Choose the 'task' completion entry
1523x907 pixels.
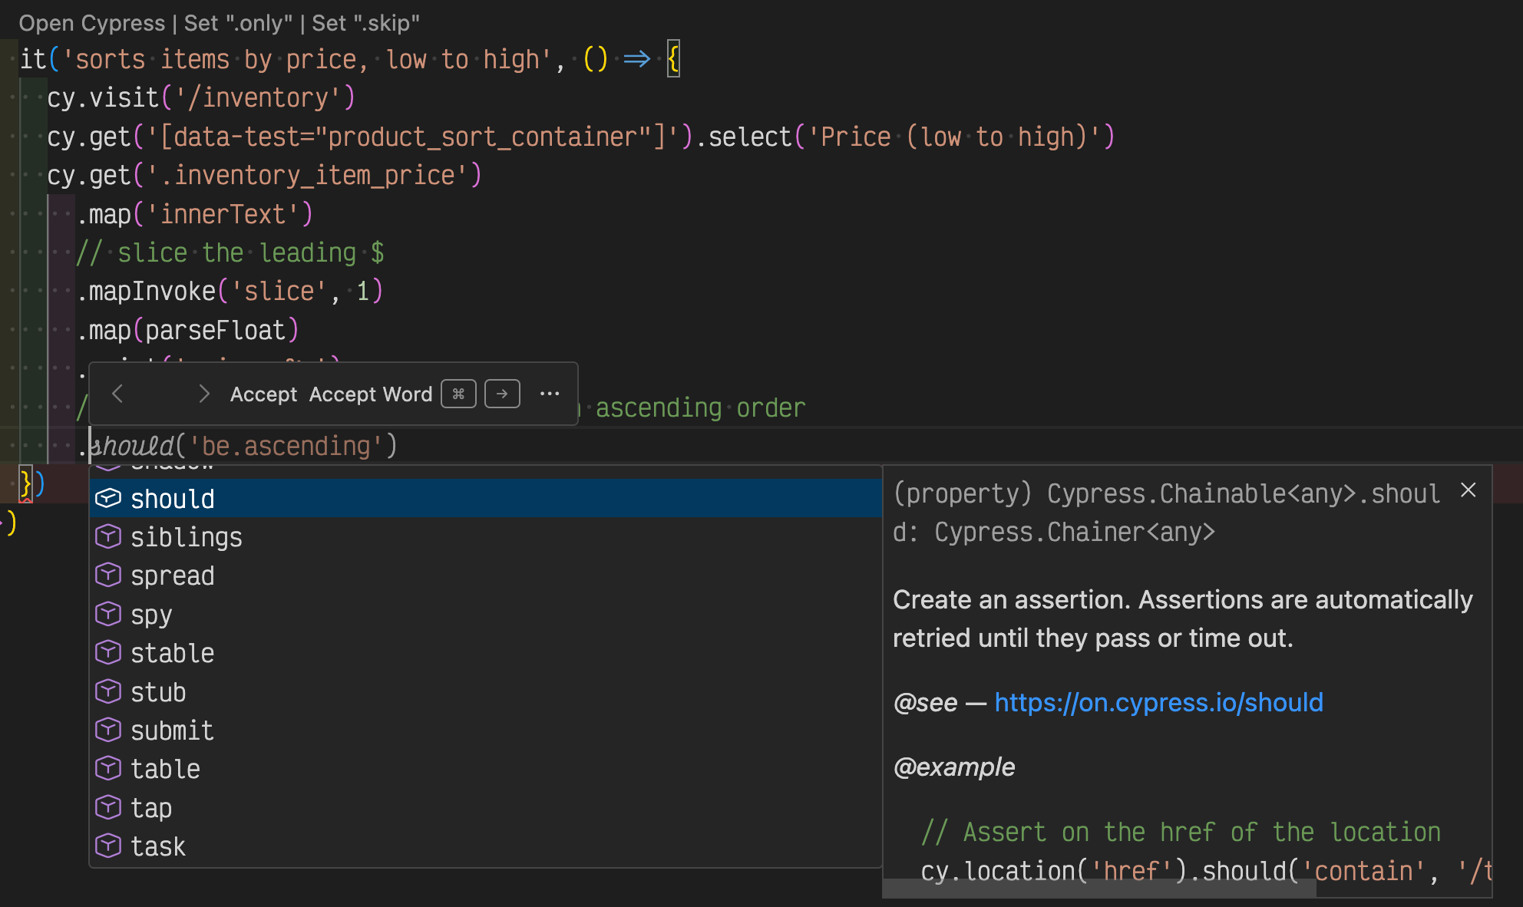(x=158, y=846)
